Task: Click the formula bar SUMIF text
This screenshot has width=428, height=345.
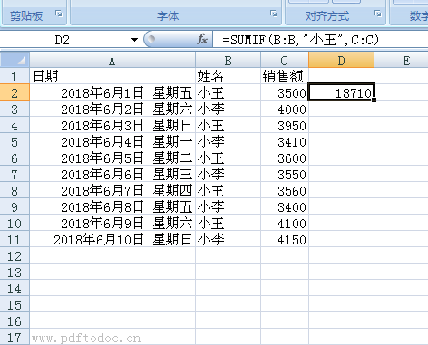Action: (x=300, y=40)
